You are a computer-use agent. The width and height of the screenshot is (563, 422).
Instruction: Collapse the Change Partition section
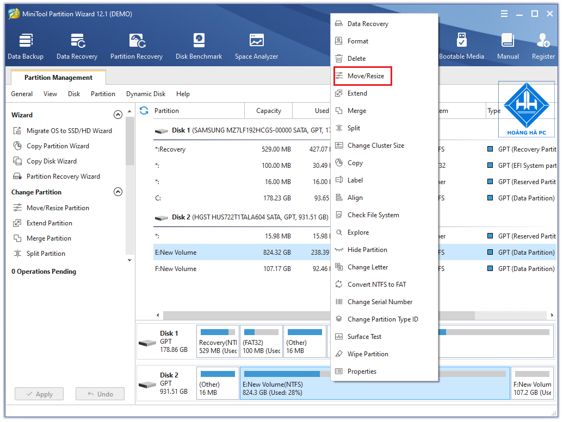[x=118, y=192]
